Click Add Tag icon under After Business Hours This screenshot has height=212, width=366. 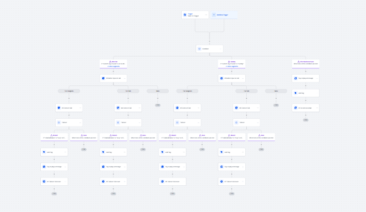(x=295, y=93)
